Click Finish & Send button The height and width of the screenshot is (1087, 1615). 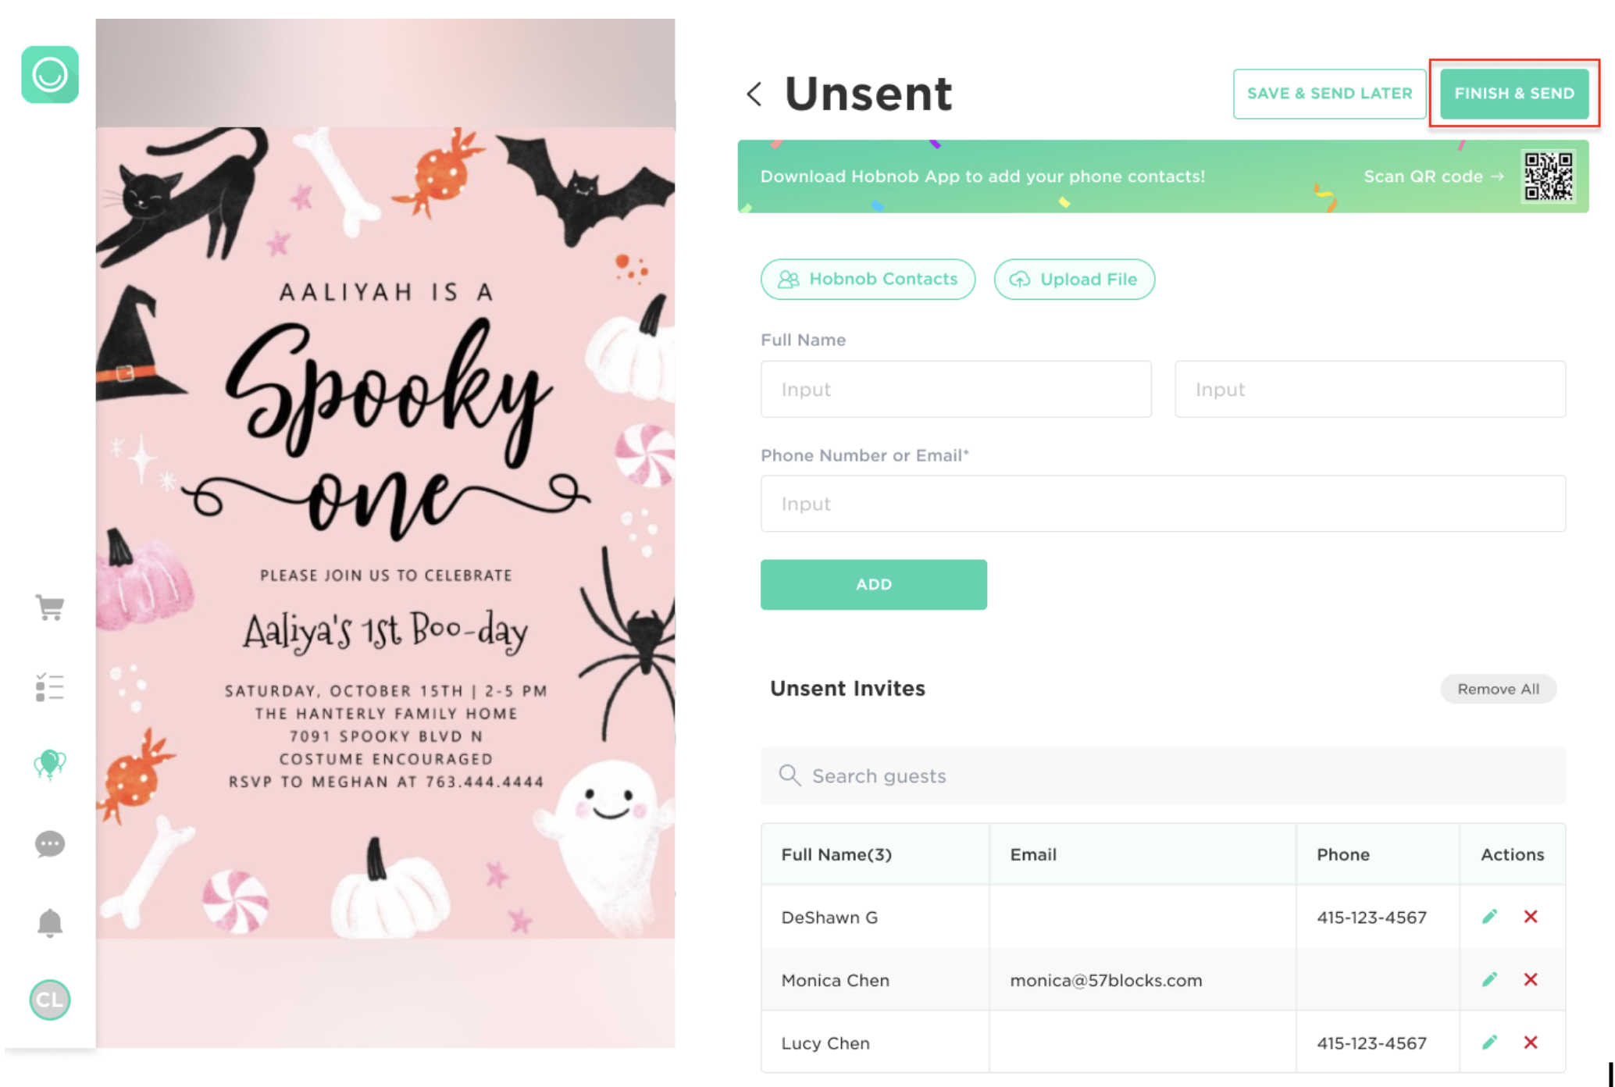click(1514, 94)
